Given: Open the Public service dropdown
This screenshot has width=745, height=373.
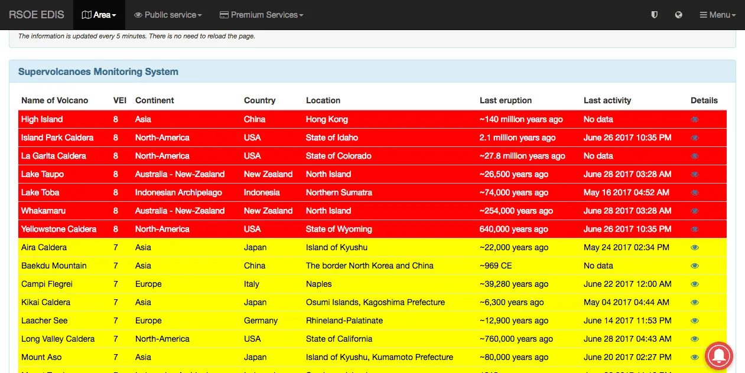Looking at the screenshot, I should click(168, 15).
